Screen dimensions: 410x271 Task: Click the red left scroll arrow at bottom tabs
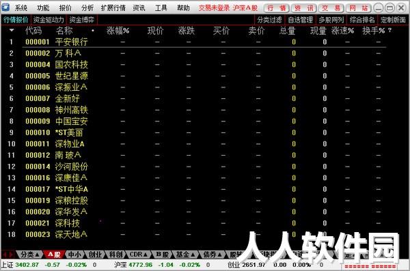point(5,254)
